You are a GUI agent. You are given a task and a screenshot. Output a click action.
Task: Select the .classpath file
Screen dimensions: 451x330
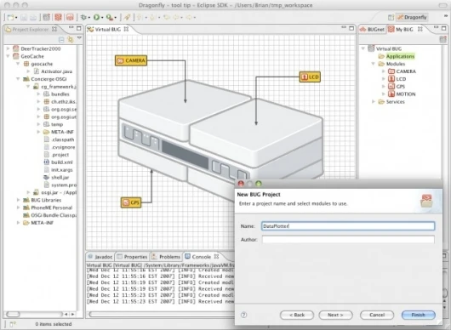(x=59, y=139)
